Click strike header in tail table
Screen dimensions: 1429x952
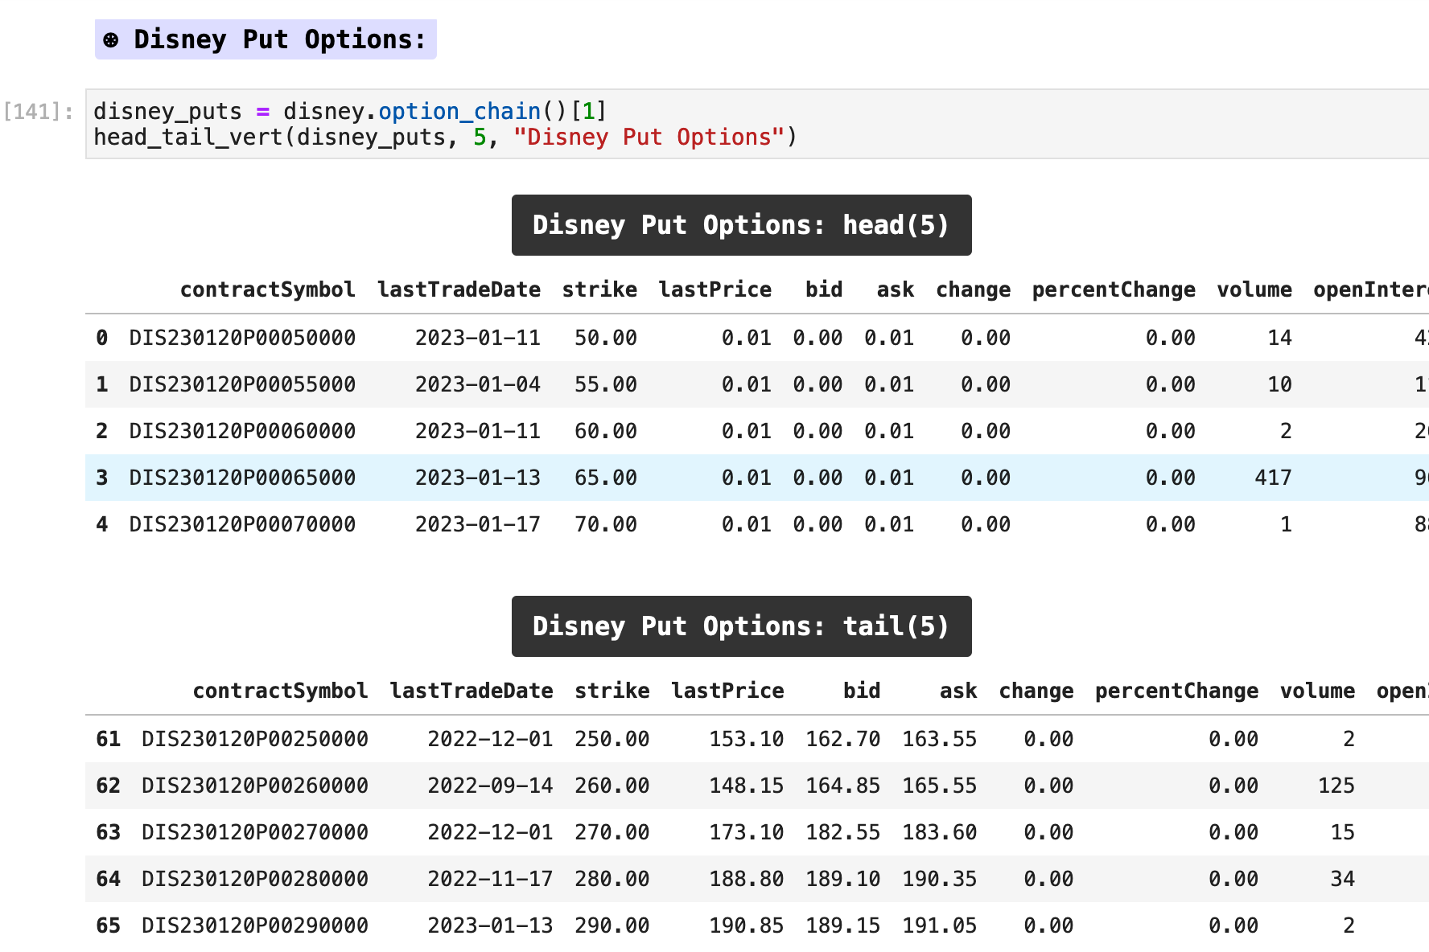click(612, 691)
